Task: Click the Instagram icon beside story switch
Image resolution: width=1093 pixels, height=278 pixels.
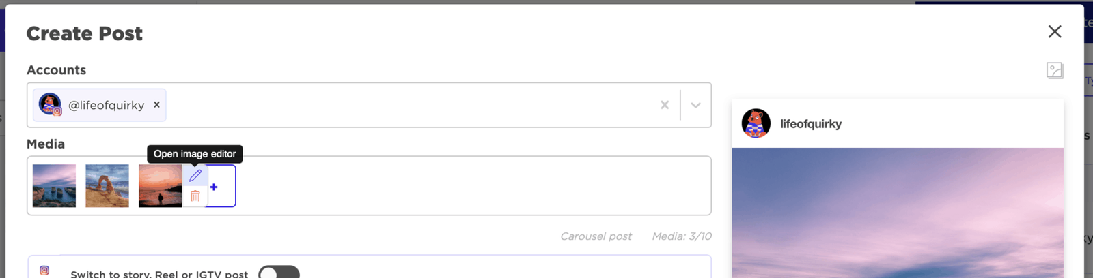Action: (x=44, y=271)
